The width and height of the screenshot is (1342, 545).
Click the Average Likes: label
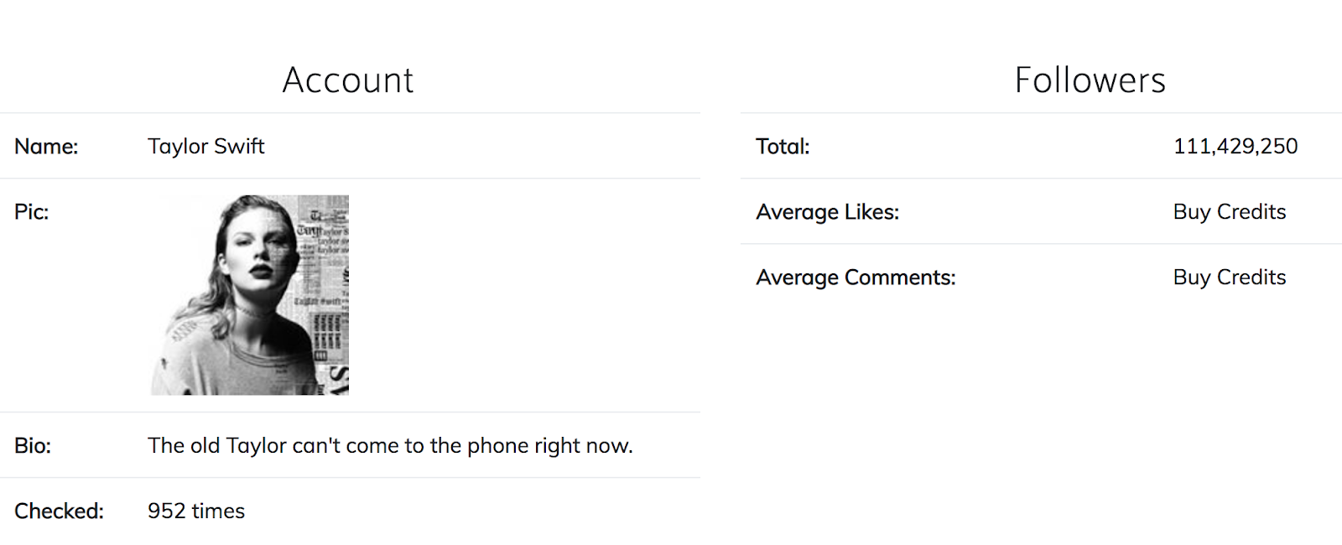[827, 212]
